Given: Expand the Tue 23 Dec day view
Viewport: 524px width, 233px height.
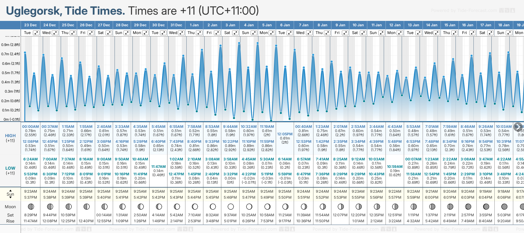Looking at the screenshot, I should 36,33.
